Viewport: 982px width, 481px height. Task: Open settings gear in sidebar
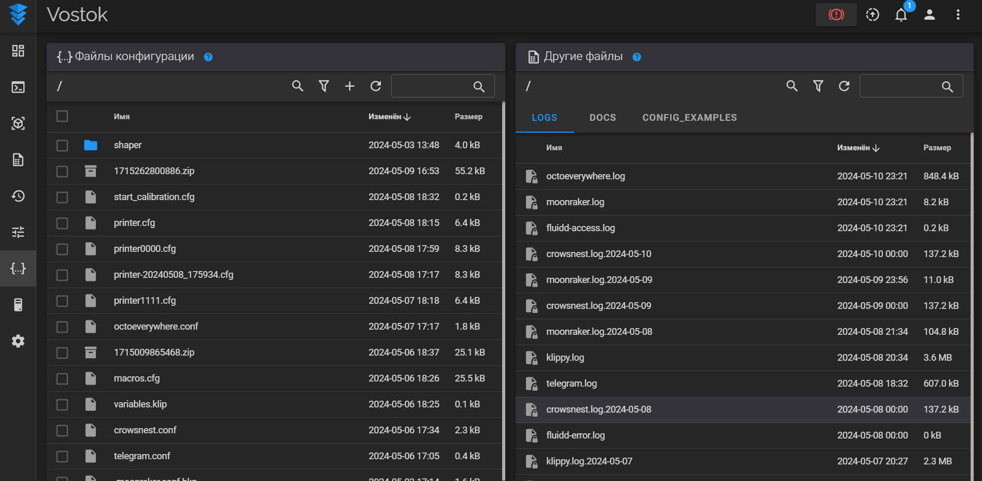(18, 341)
